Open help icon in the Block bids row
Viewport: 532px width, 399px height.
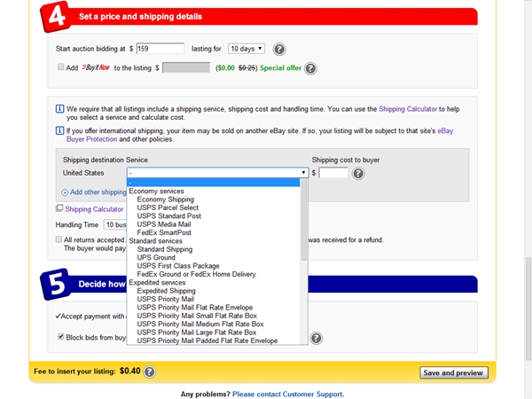click(317, 339)
